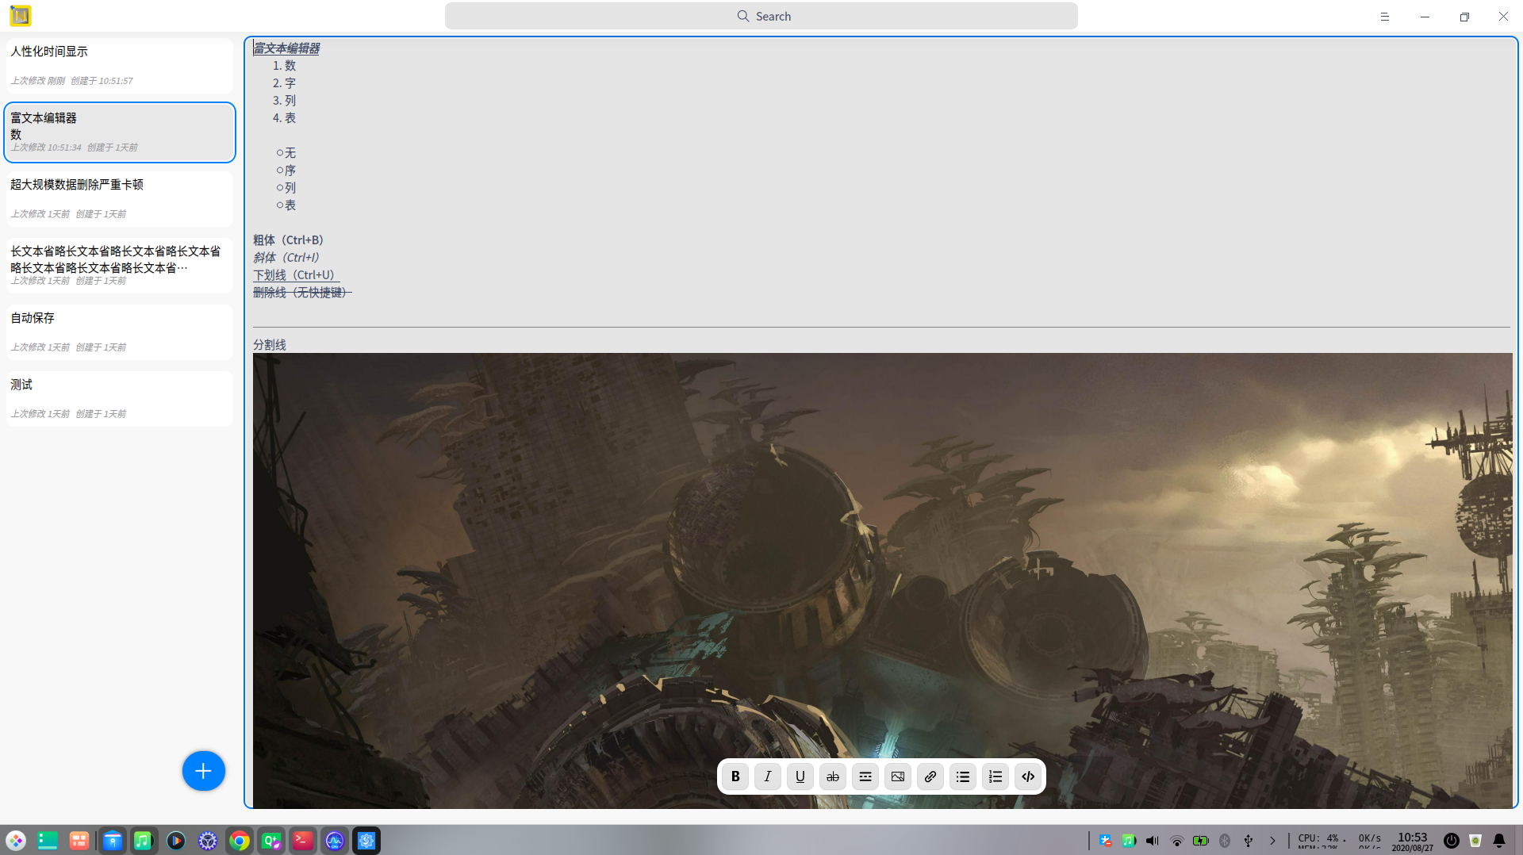This screenshot has width=1523, height=855.
Task: Open note 超大规模数据删除严重卡顿
Action: pos(120,199)
